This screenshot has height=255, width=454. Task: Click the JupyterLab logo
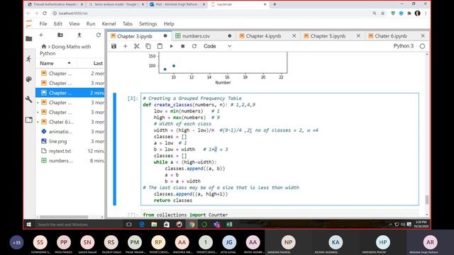[x=29, y=23]
